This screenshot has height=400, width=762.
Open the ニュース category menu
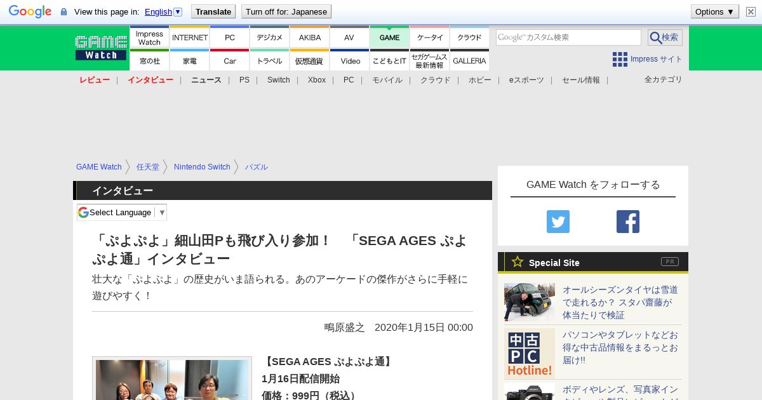click(x=206, y=80)
